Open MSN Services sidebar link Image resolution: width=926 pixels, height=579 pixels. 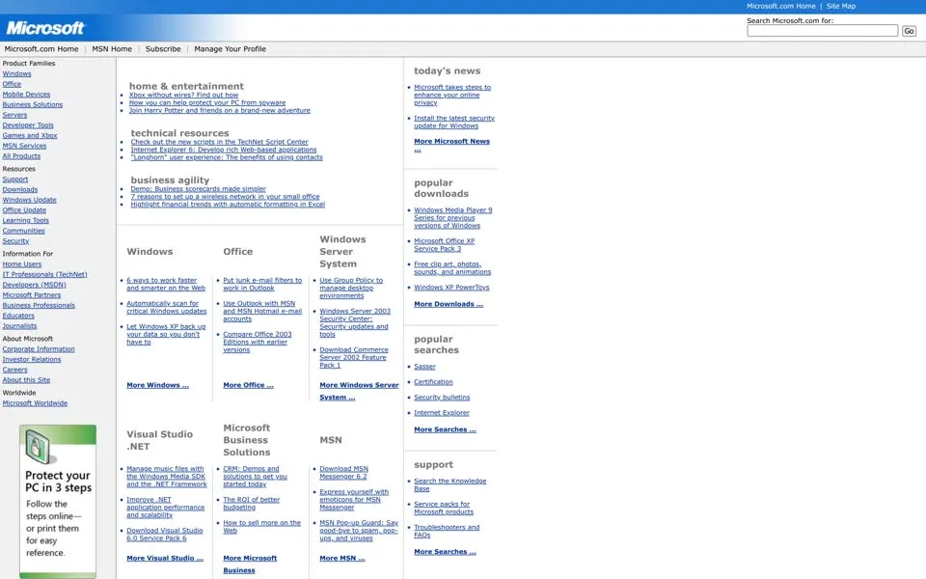click(x=24, y=146)
